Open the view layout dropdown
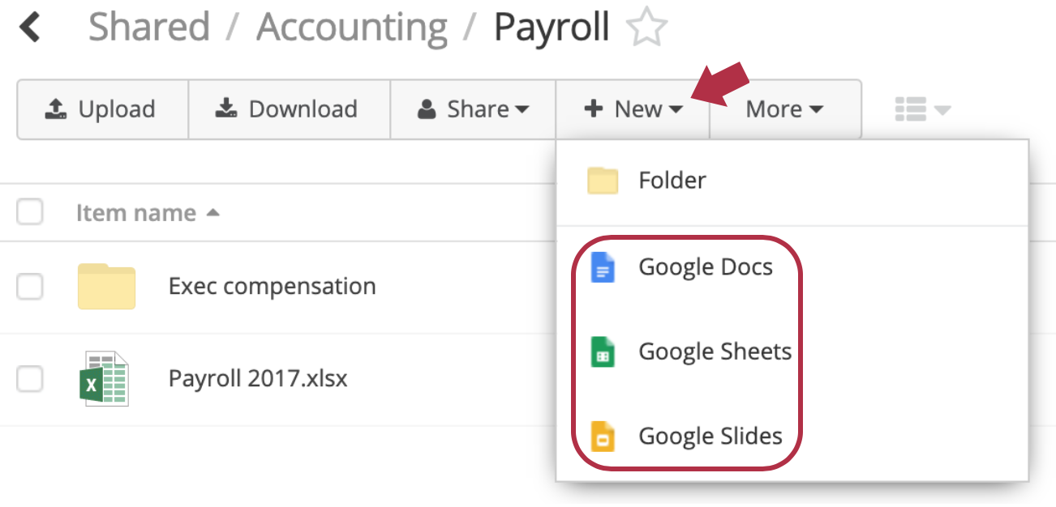This screenshot has height=507, width=1056. click(x=921, y=108)
